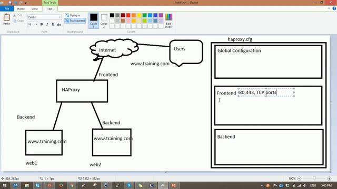Click the network signal tray icon
This screenshot has width=337, height=189.
pyautogui.click(x=299, y=185)
